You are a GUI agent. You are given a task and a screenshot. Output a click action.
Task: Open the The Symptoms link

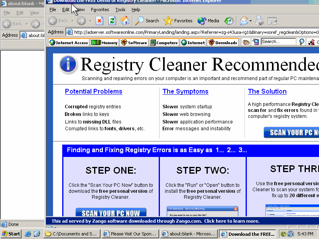click(185, 92)
